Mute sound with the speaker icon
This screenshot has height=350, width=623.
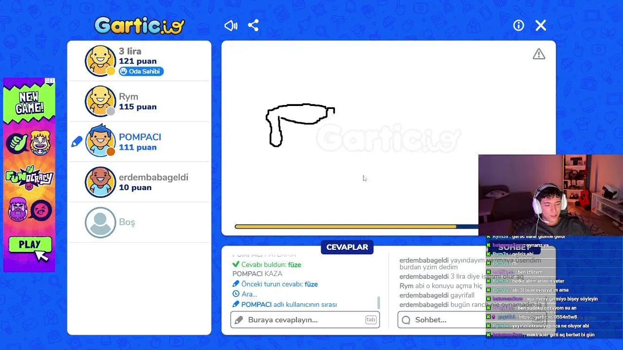pos(231,26)
